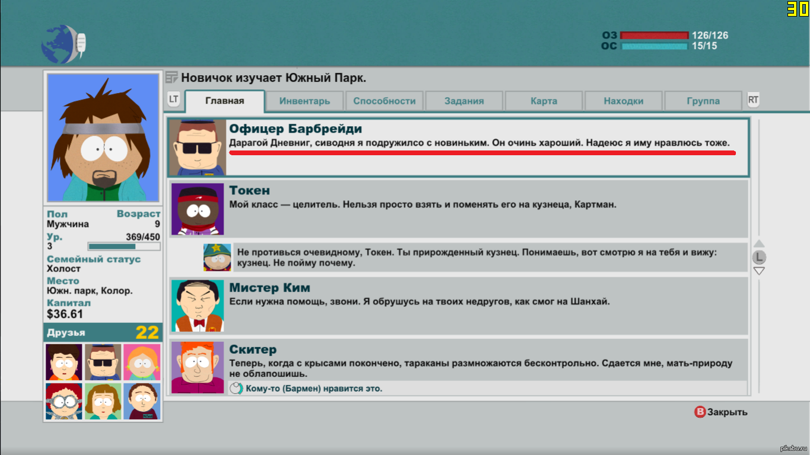This screenshot has width=810, height=455.
Task: Click the globe logo icon
Action: click(x=64, y=44)
